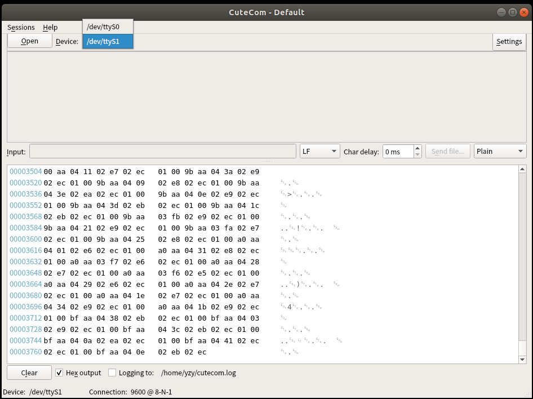This screenshot has width=533, height=399.
Task: Click hex offset 00003696
Action: 25,307
